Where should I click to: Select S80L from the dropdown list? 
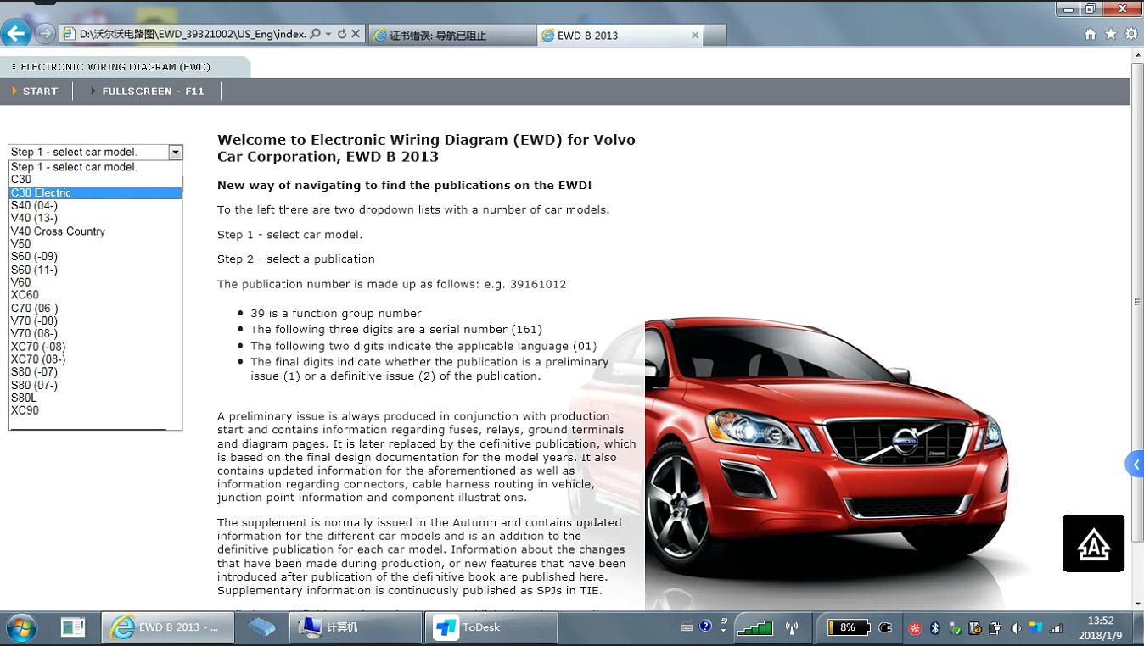[x=95, y=398]
